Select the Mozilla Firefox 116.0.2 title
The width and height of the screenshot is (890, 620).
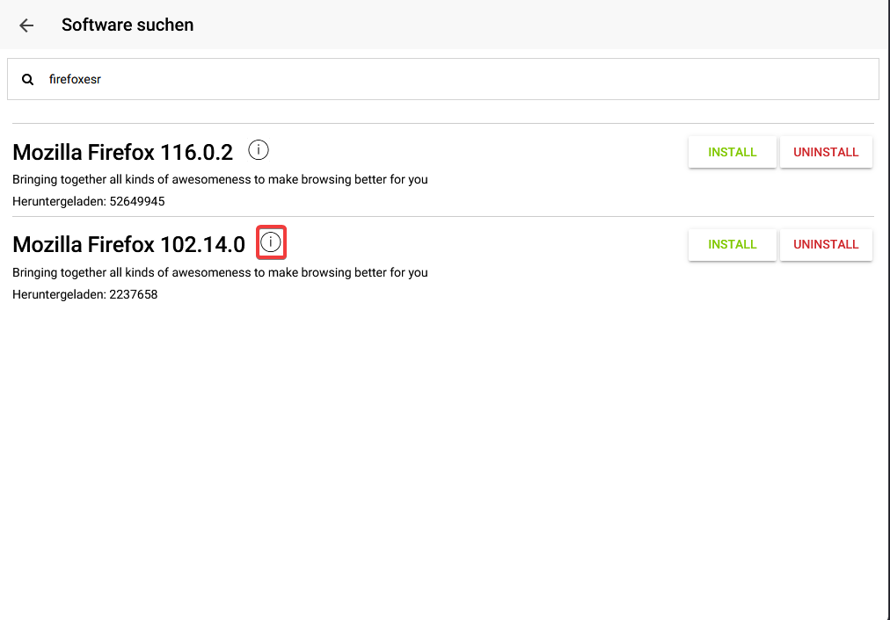point(122,153)
